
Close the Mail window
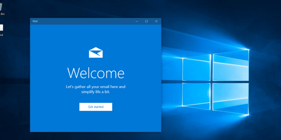[156, 21]
